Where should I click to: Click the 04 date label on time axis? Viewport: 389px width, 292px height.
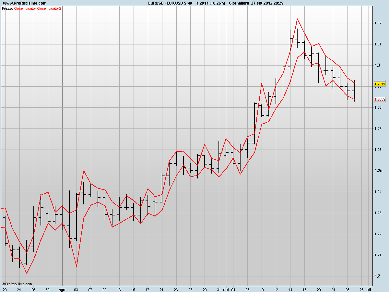tap(233, 289)
